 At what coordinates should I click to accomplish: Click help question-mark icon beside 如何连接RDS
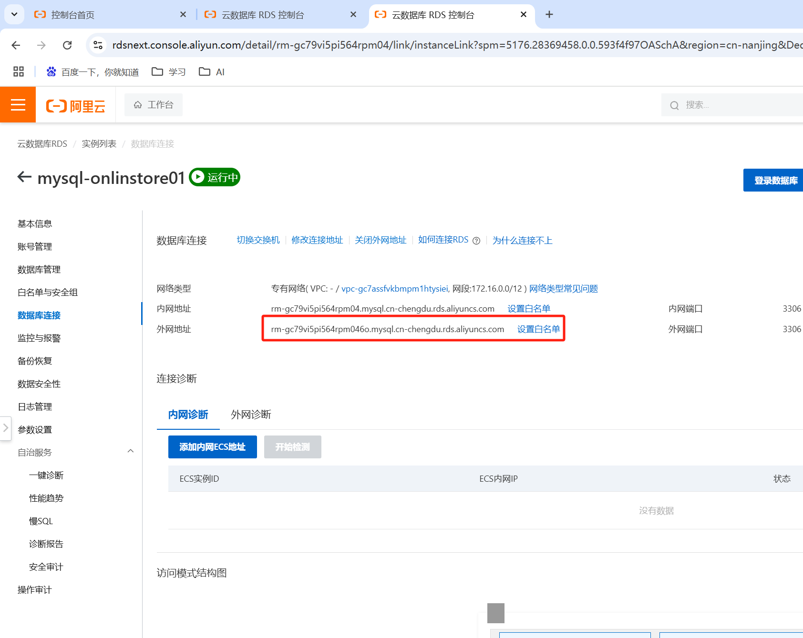click(x=476, y=241)
